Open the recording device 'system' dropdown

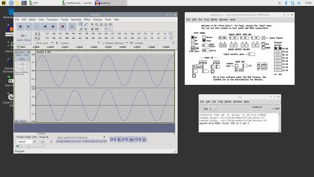pos(80,43)
